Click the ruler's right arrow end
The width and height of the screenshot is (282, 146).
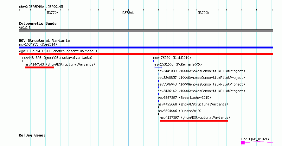point(272,10)
